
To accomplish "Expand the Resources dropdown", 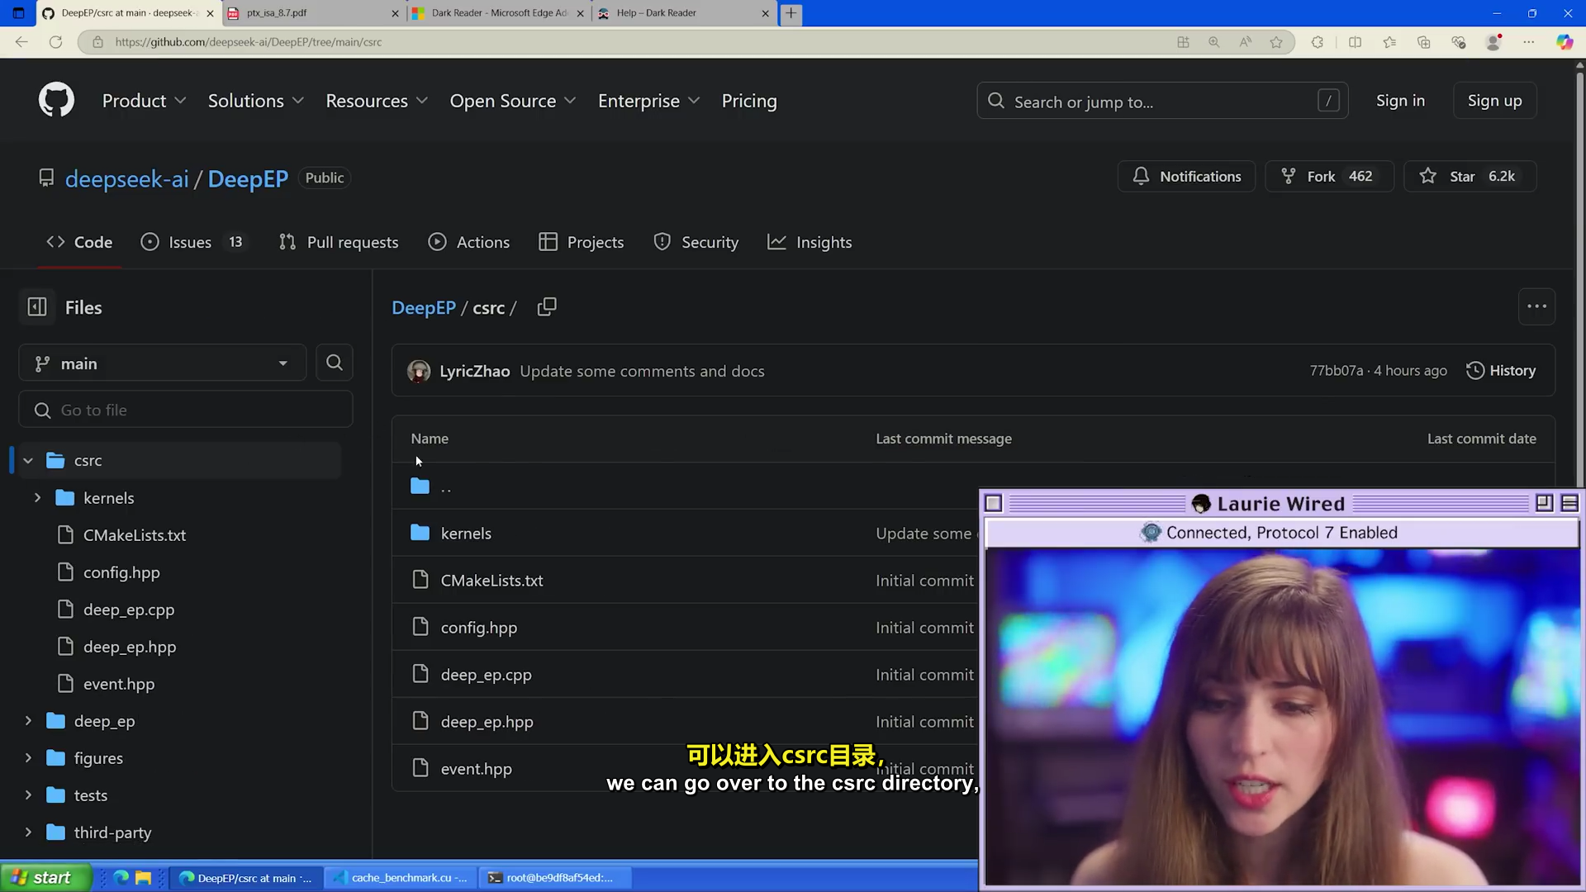I will pyautogui.click(x=377, y=101).
